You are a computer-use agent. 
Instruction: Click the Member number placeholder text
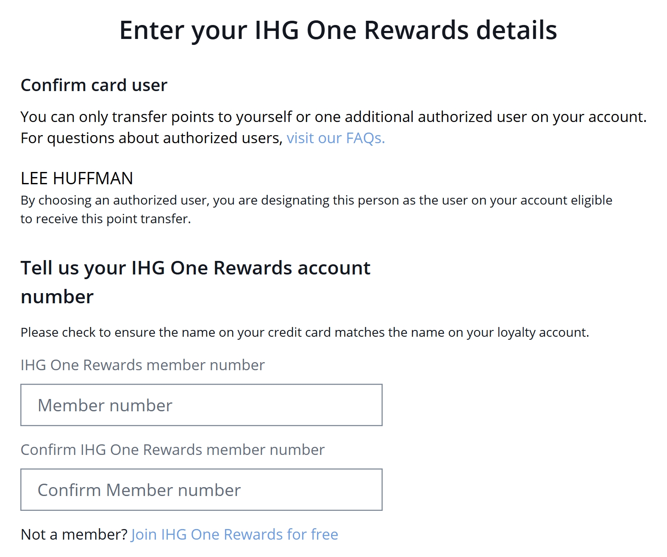[105, 405]
